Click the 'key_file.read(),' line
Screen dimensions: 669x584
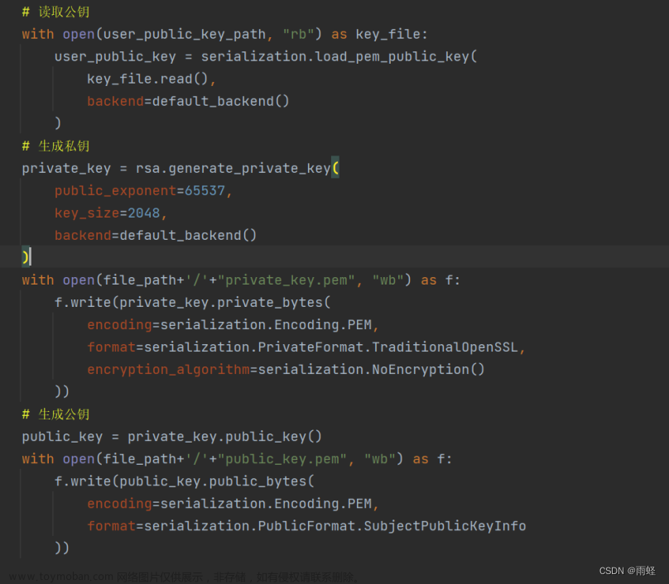tap(152, 79)
